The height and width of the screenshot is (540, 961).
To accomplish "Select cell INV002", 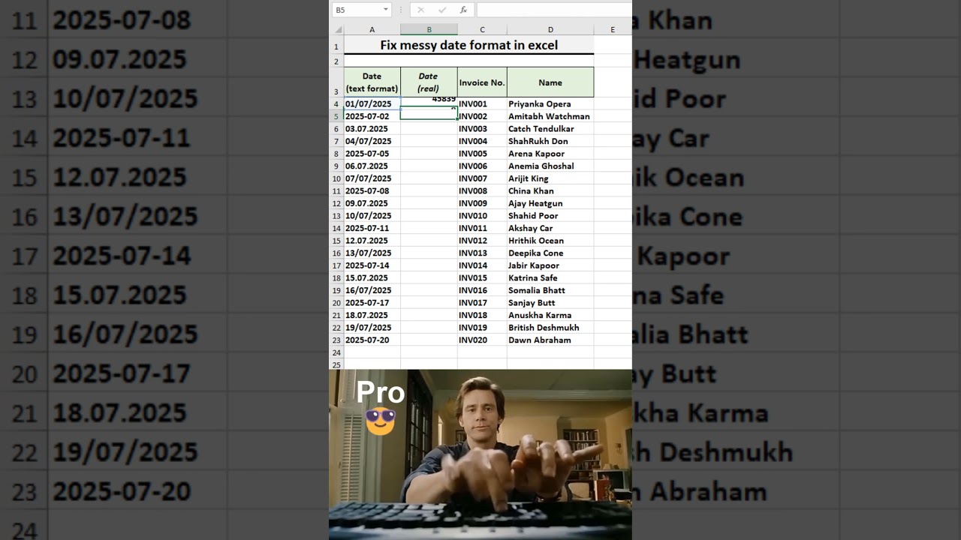I will [482, 116].
